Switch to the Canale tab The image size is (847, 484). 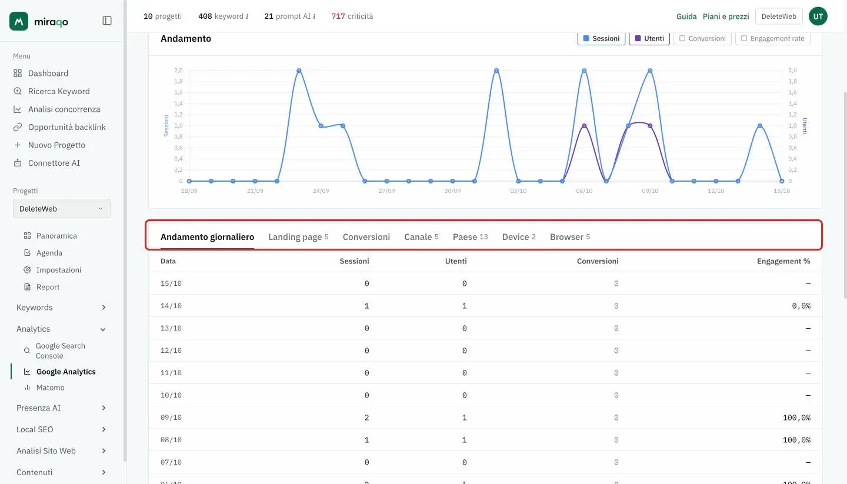coord(421,237)
